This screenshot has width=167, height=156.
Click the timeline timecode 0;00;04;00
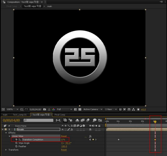[x=11, y=120]
